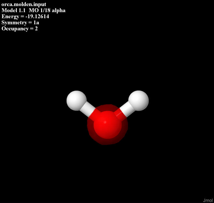Select the left white hydrogen atom
214x203 pixels.
click(77, 101)
